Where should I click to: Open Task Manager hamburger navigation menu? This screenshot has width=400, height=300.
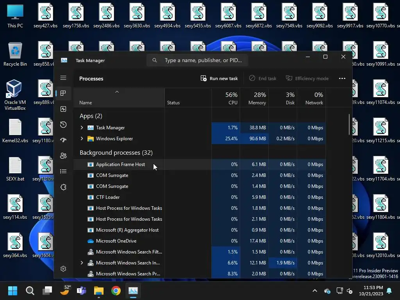click(63, 78)
